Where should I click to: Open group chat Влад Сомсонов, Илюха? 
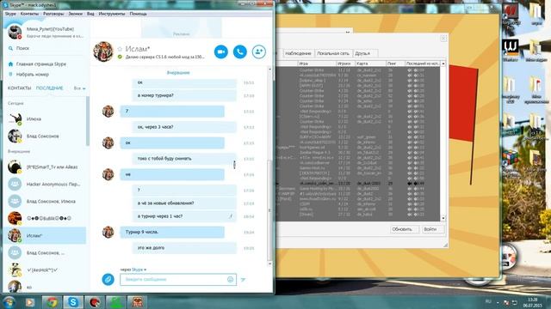(x=45, y=201)
